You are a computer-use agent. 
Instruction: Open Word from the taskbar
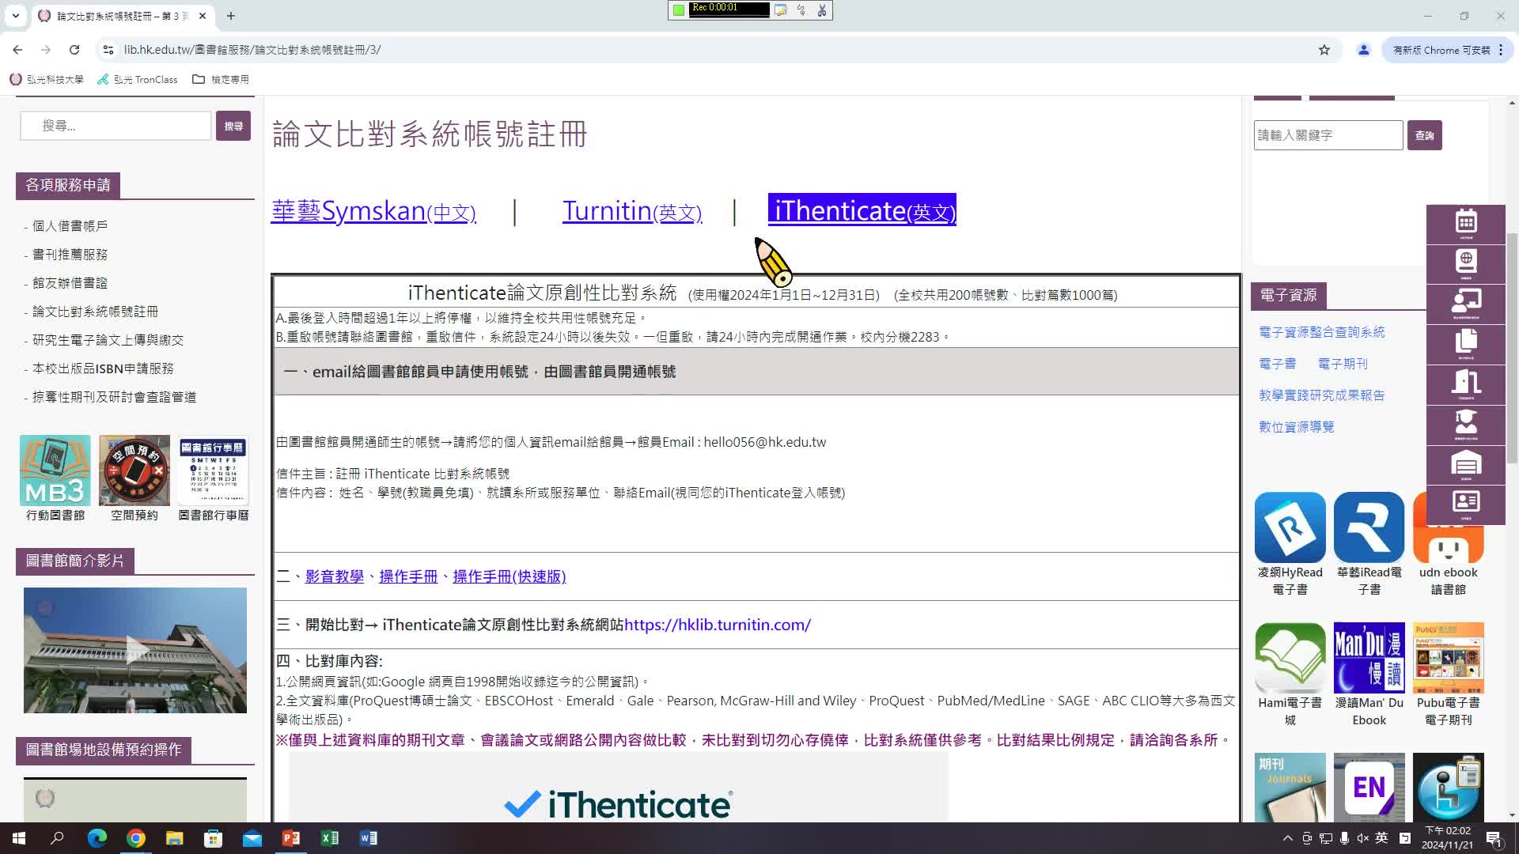(x=369, y=838)
